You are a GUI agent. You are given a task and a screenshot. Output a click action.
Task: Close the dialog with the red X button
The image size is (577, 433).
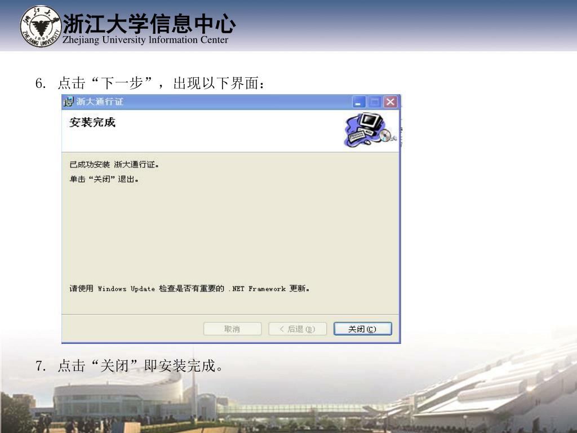[x=390, y=101]
